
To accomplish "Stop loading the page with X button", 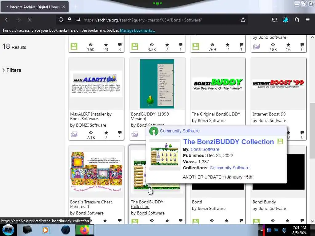I will [x=30, y=20].
